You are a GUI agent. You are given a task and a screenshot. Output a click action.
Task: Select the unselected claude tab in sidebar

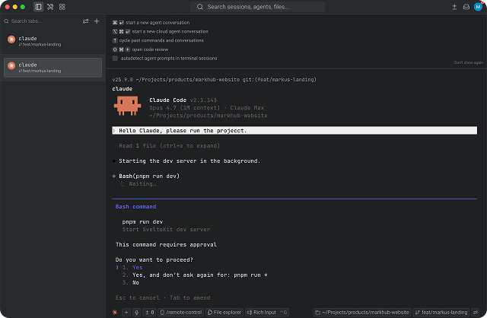pos(53,41)
